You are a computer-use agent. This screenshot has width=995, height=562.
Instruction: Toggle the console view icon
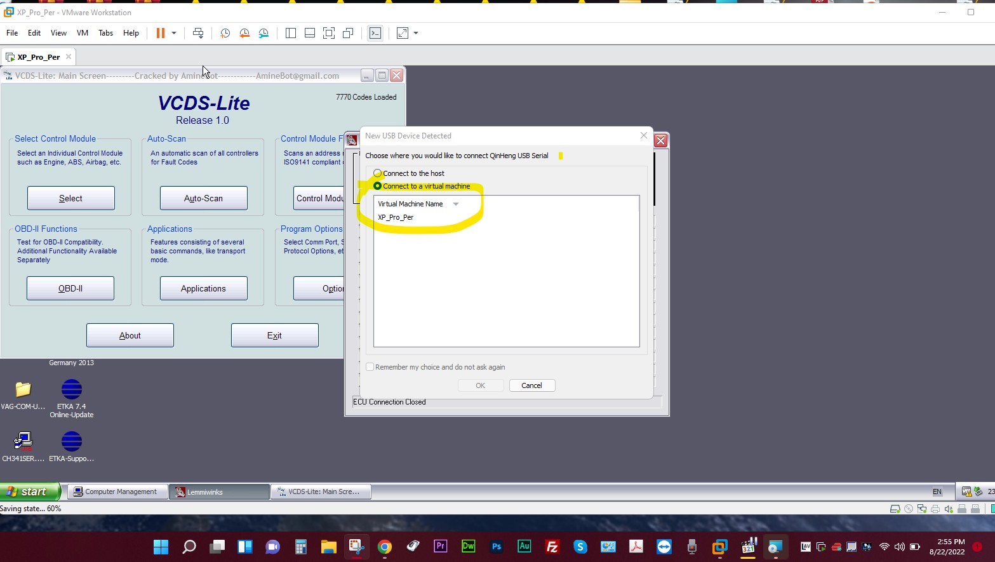[375, 33]
